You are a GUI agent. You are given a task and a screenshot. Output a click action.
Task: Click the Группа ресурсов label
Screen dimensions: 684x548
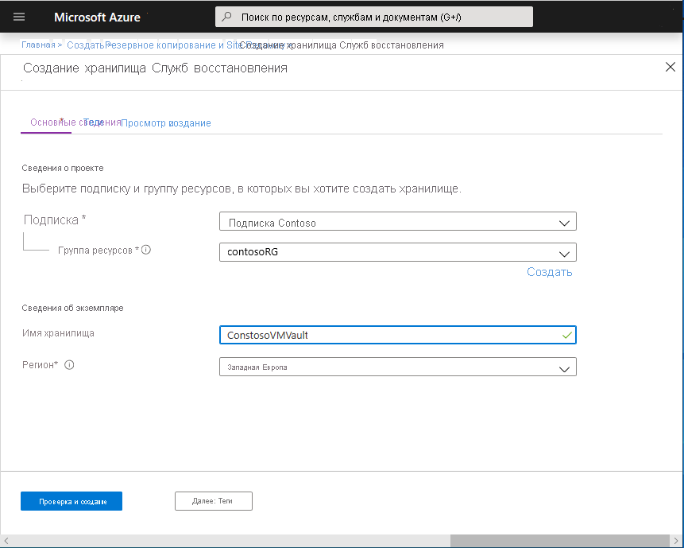pyautogui.click(x=99, y=251)
